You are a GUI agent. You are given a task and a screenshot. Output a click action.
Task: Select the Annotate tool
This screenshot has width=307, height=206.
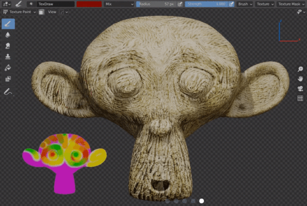pos(8,92)
